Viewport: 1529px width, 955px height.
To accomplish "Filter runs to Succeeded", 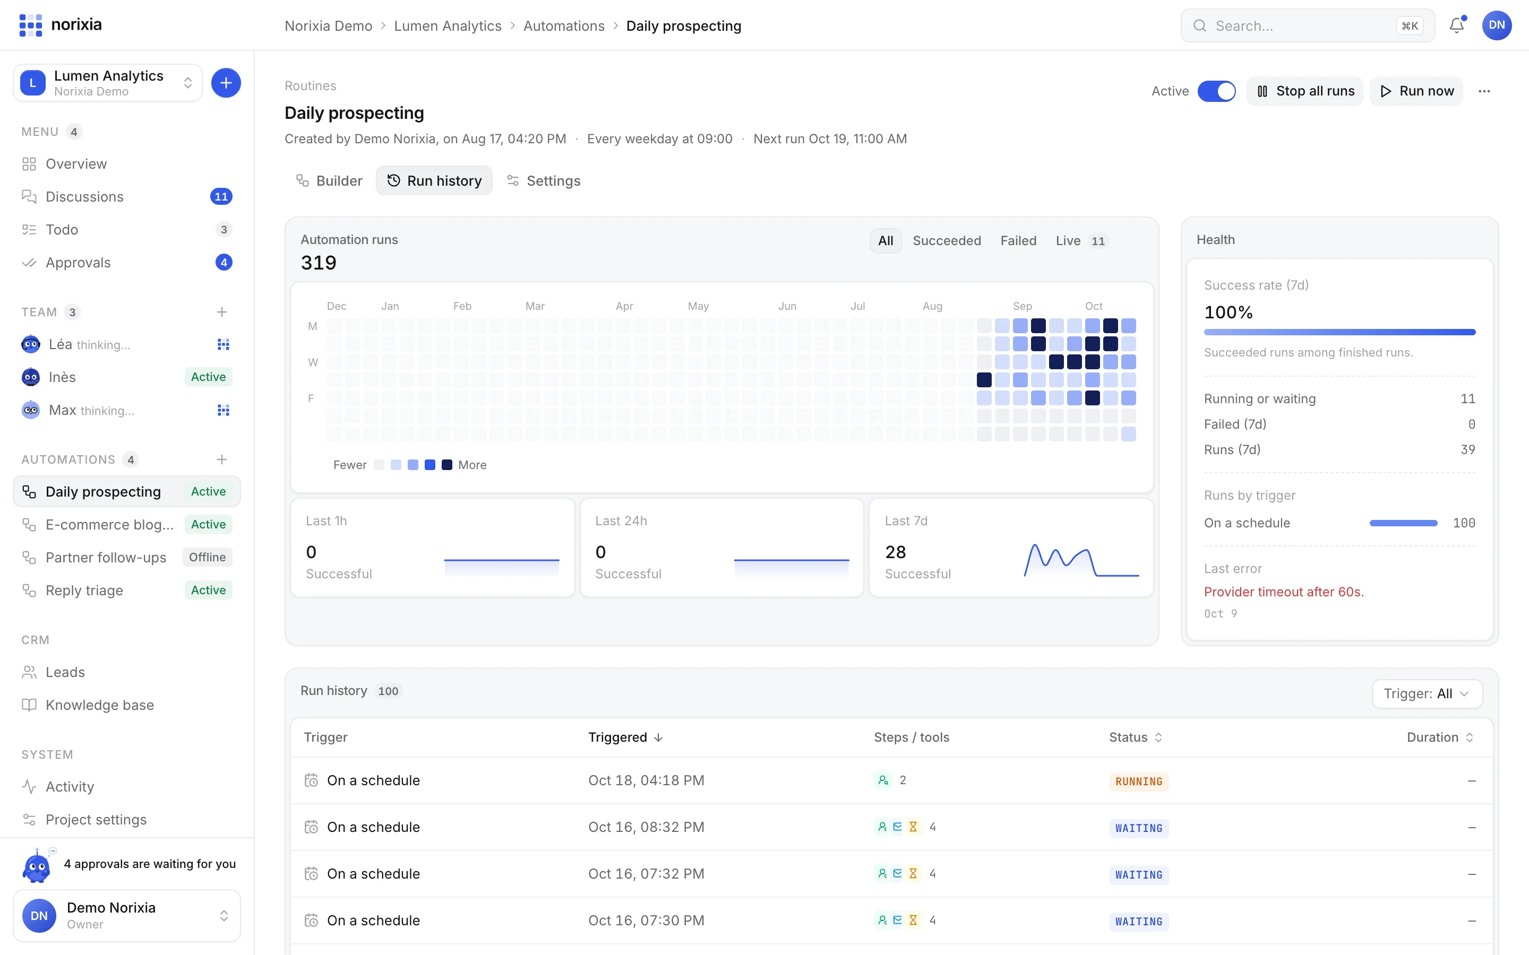I will (947, 241).
